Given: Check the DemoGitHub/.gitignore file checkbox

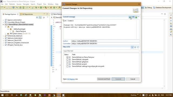Looking at the screenshot, I should [67, 62].
